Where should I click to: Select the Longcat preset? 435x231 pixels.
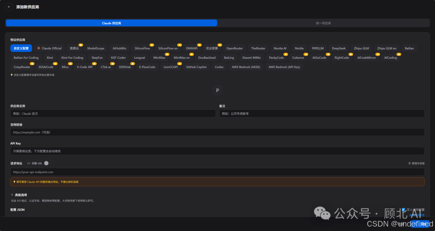(x=139, y=58)
